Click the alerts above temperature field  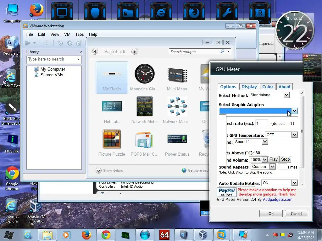pos(261,153)
